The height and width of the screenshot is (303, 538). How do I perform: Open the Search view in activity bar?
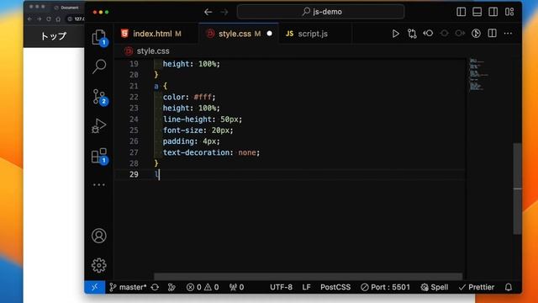point(99,66)
